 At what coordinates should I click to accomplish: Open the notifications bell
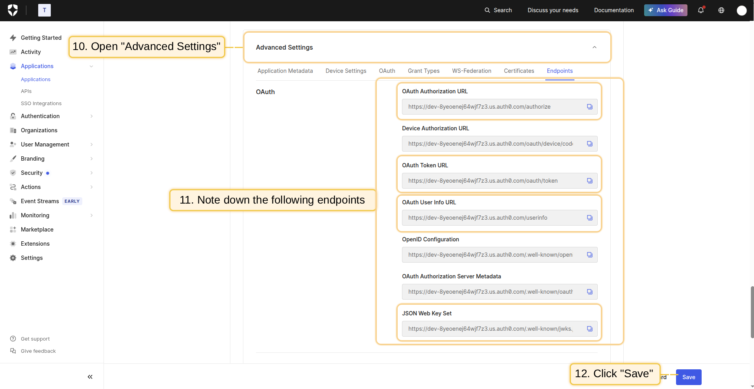click(x=701, y=10)
